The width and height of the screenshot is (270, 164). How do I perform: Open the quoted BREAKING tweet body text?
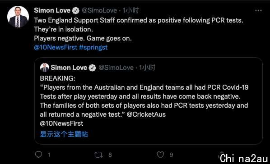144,101
